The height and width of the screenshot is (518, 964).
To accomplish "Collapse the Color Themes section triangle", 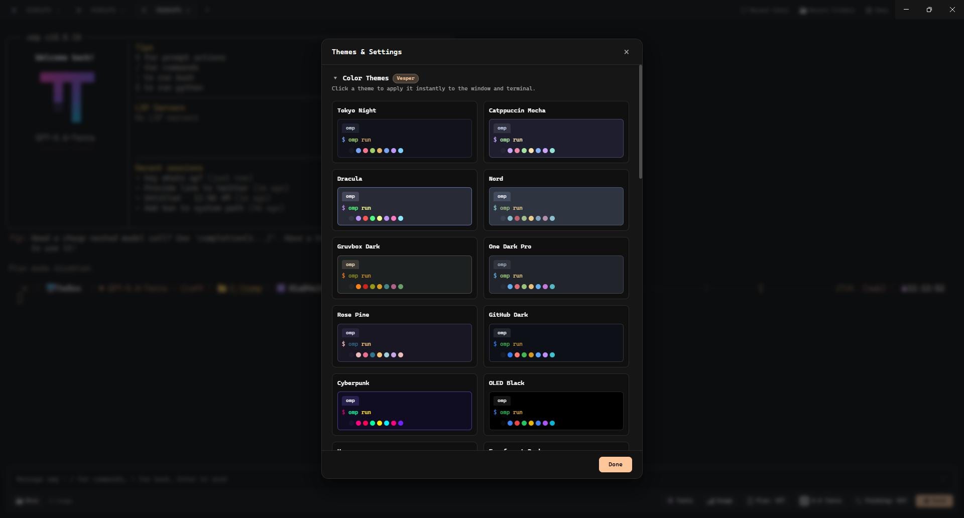I will coord(335,78).
